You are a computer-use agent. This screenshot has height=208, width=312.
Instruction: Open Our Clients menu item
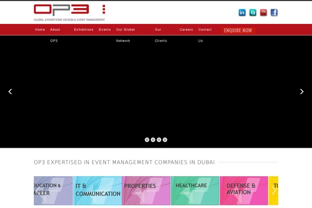click(161, 35)
